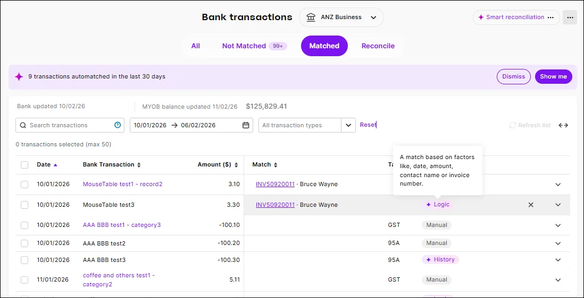Click Manual badge for coffee and others

click(437, 279)
